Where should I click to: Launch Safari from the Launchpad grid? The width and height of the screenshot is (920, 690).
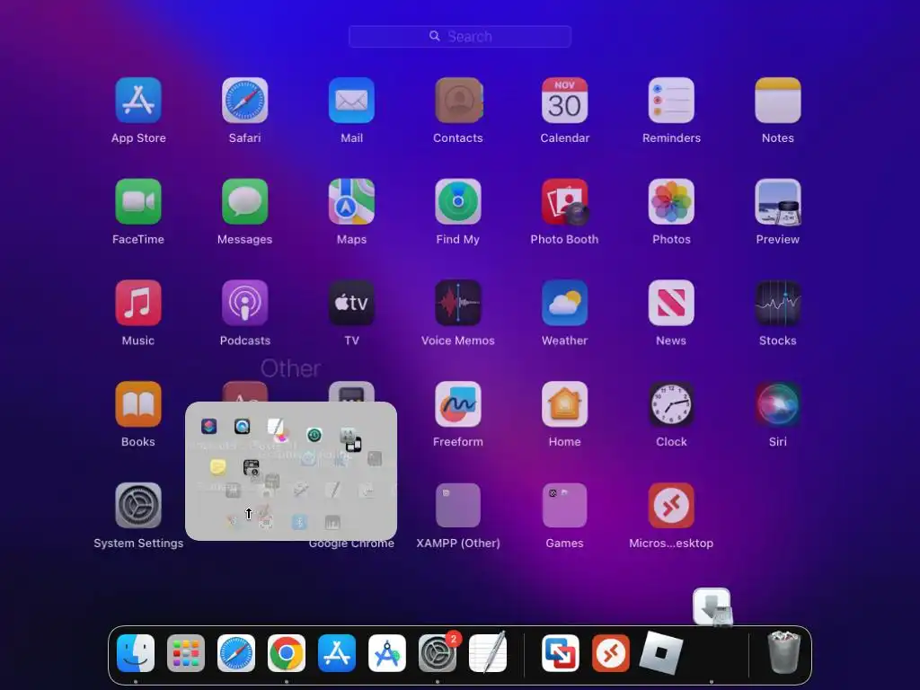tap(244, 101)
